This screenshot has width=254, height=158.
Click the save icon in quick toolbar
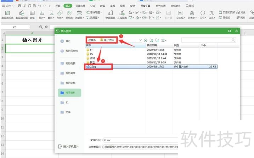click(x=19, y=6)
